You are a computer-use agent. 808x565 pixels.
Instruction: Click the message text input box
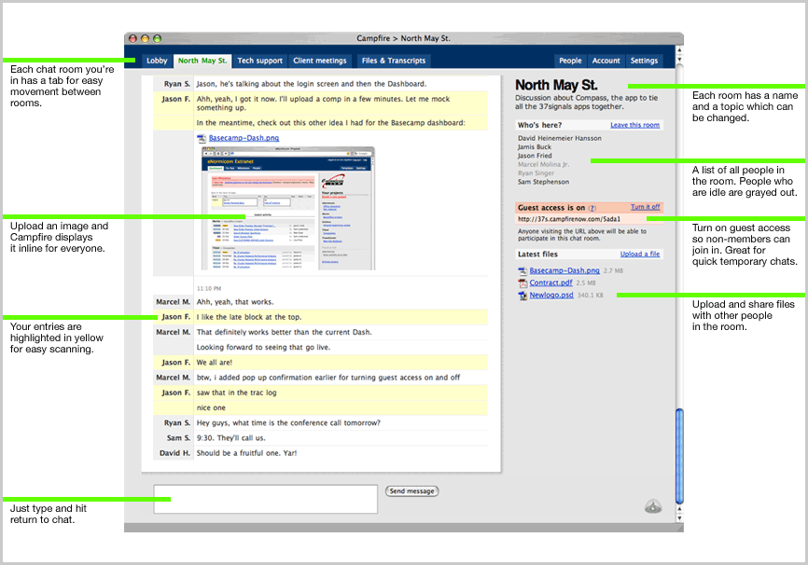(265, 499)
